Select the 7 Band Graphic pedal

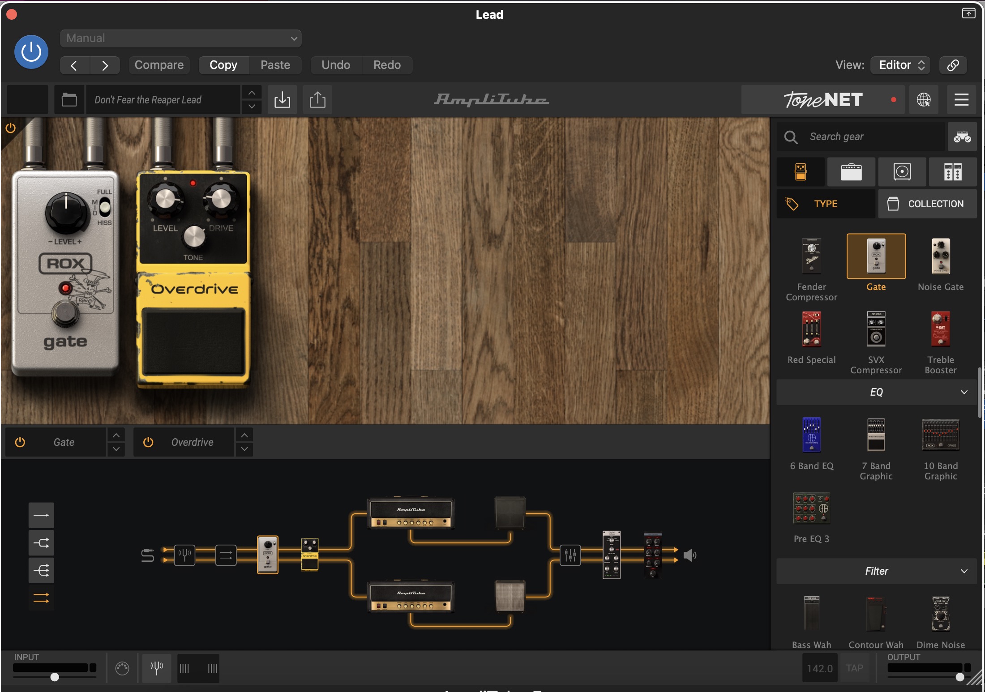tap(876, 449)
